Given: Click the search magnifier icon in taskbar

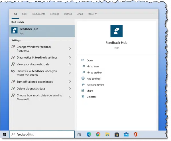Looking at the screenshot, I should tap(13, 134).
